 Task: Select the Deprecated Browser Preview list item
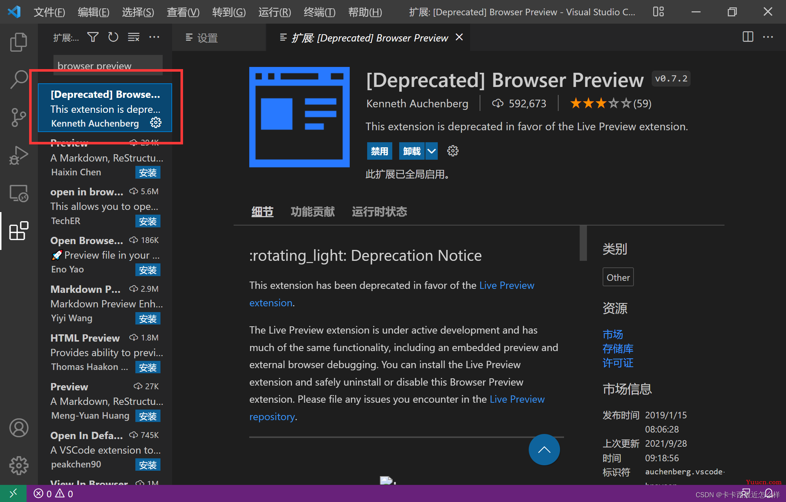(x=105, y=108)
